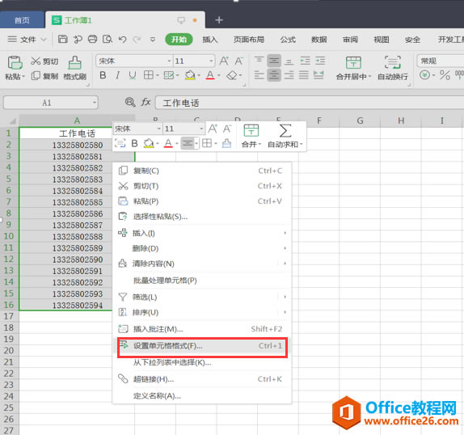Open Print Preview icon in quick toolbar
This screenshot has width=464, height=435.
click(x=108, y=39)
